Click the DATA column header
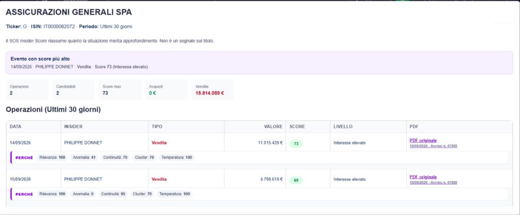 pyautogui.click(x=33, y=127)
